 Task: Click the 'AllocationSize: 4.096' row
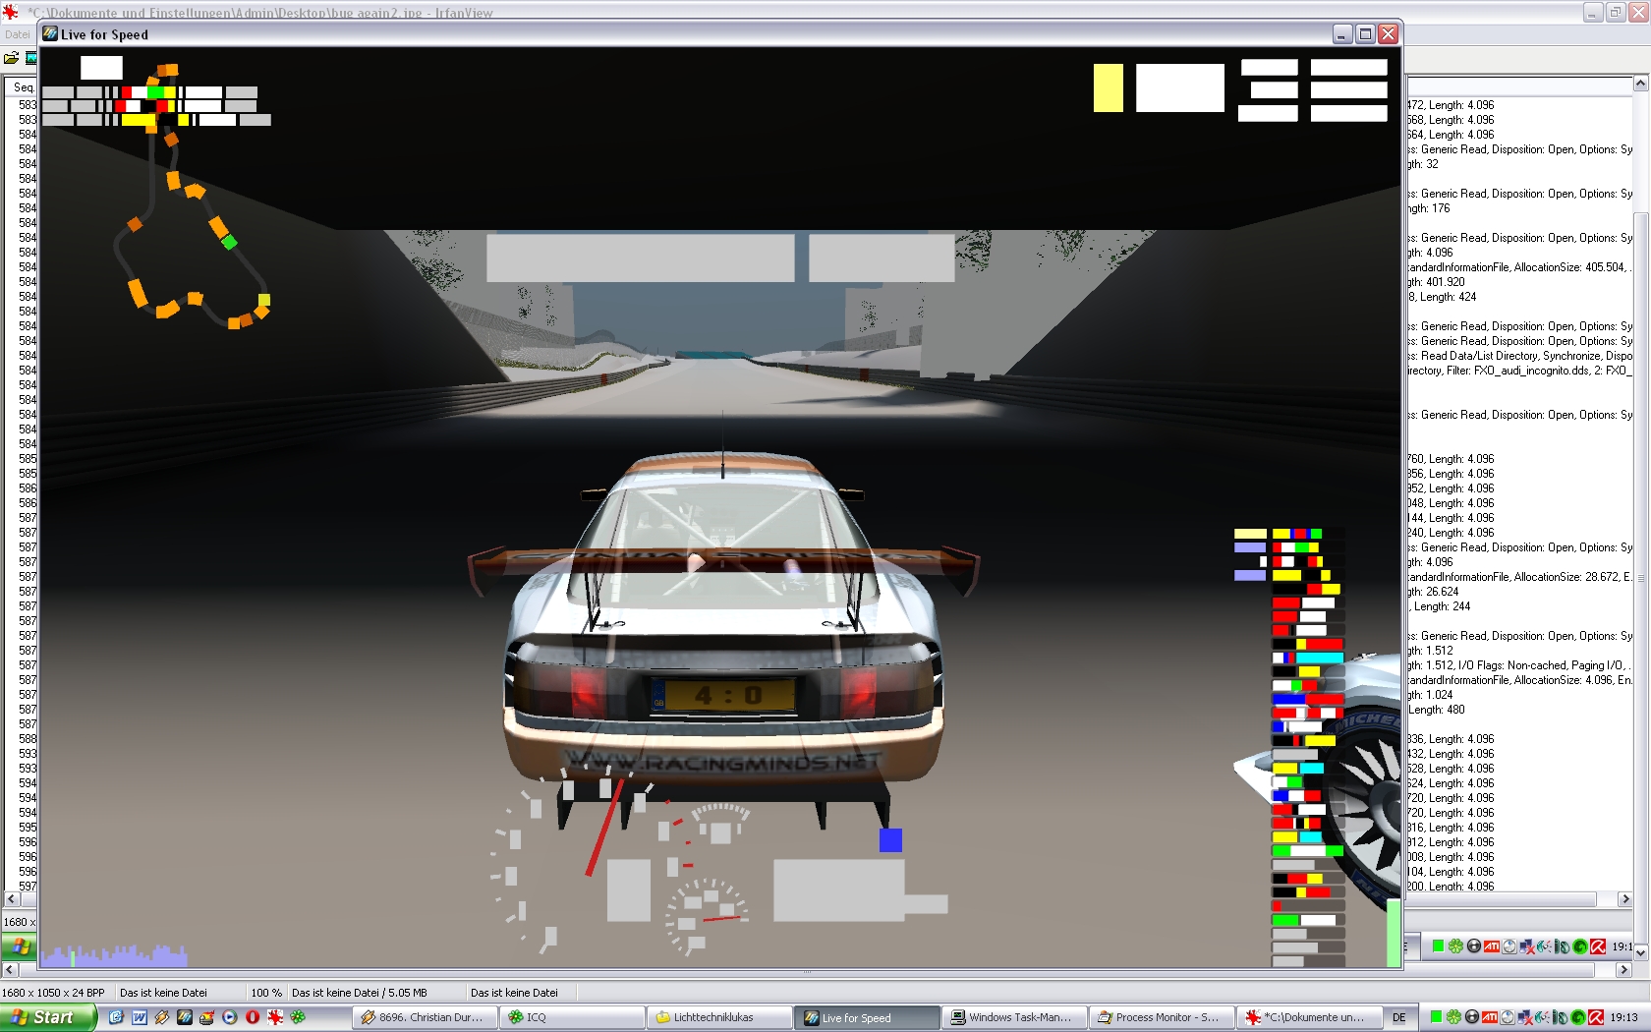1519,680
